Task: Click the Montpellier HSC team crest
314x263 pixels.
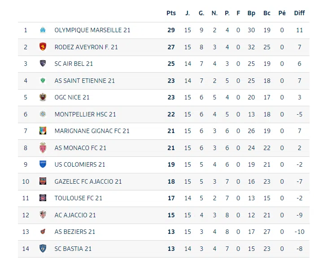Action: pos(43,114)
